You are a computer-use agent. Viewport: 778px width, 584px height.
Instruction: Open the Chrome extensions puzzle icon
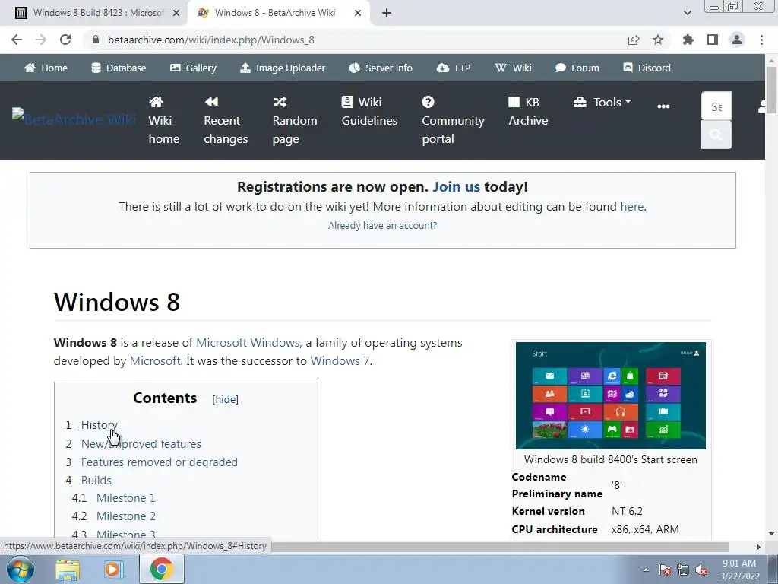(x=688, y=40)
